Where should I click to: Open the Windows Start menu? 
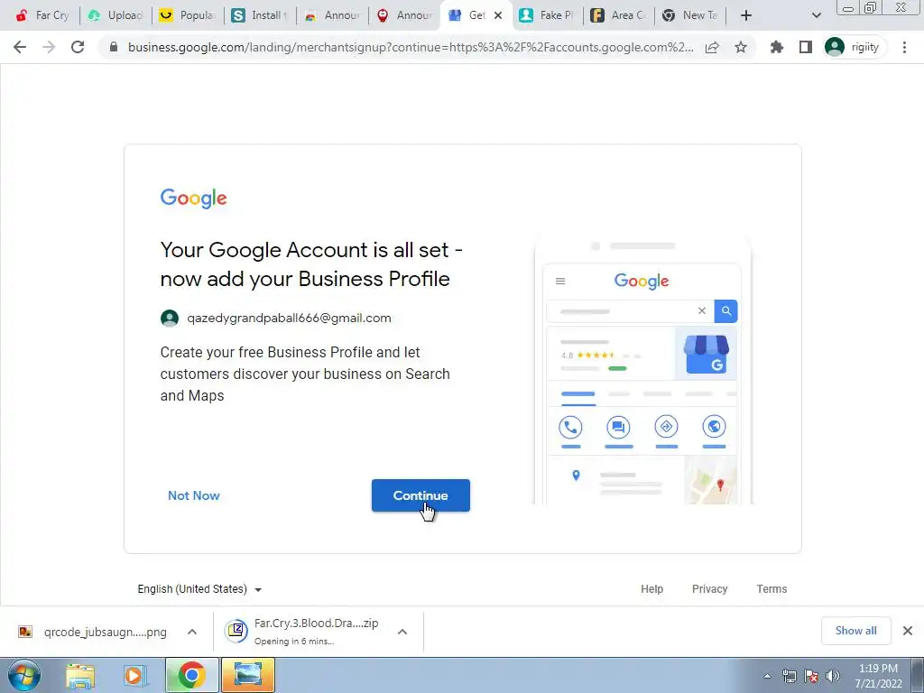[24, 675]
